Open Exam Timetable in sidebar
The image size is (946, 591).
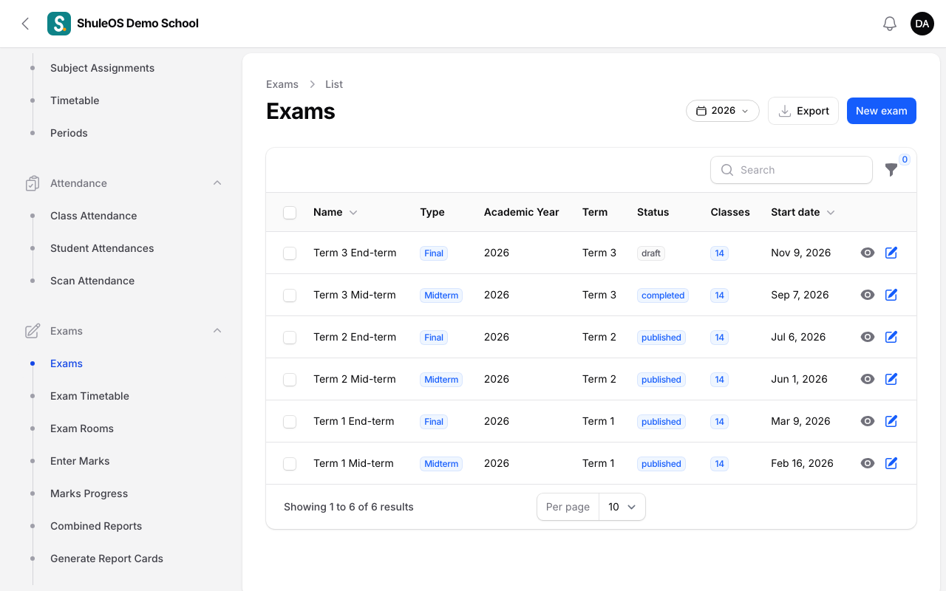tap(89, 396)
